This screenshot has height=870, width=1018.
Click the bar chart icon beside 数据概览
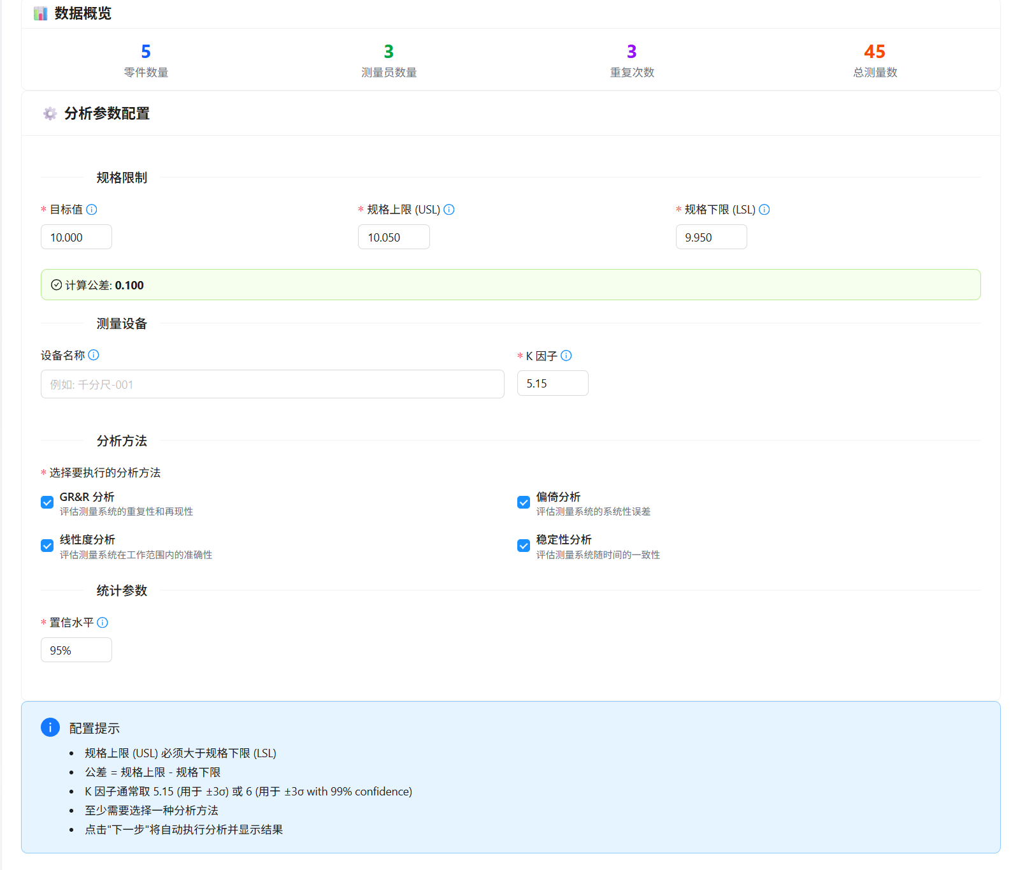pos(41,13)
